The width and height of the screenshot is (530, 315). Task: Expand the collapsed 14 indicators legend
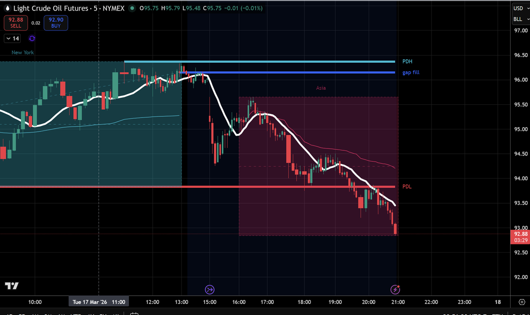[x=12, y=38]
